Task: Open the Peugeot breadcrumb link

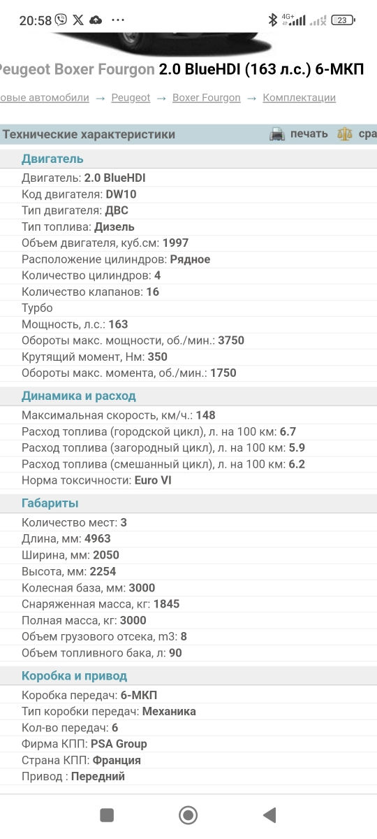Action: pyautogui.click(x=131, y=98)
